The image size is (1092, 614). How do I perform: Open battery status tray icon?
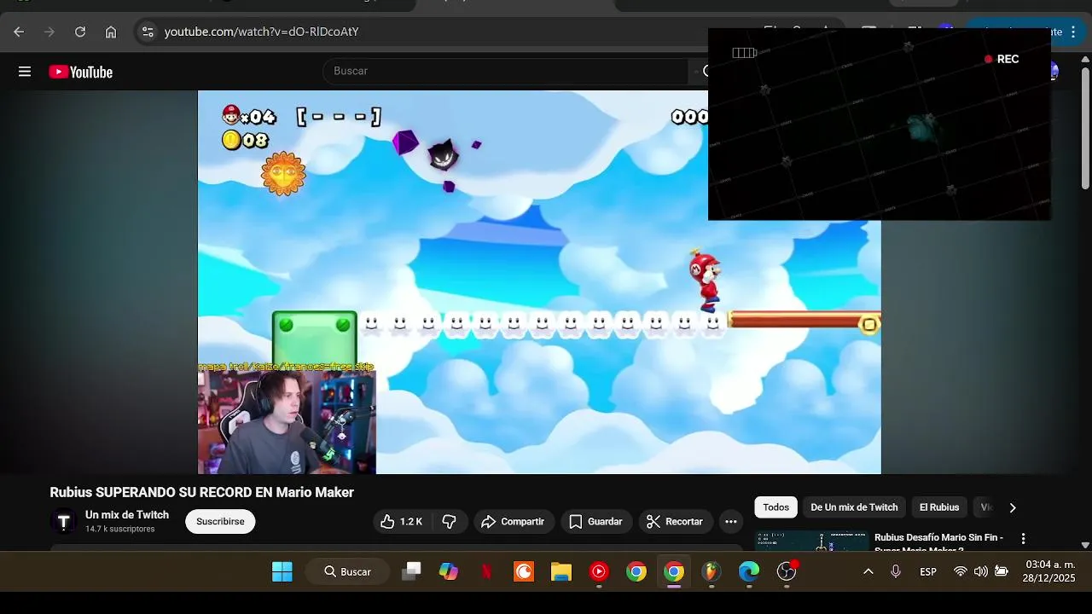tap(1002, 571)
